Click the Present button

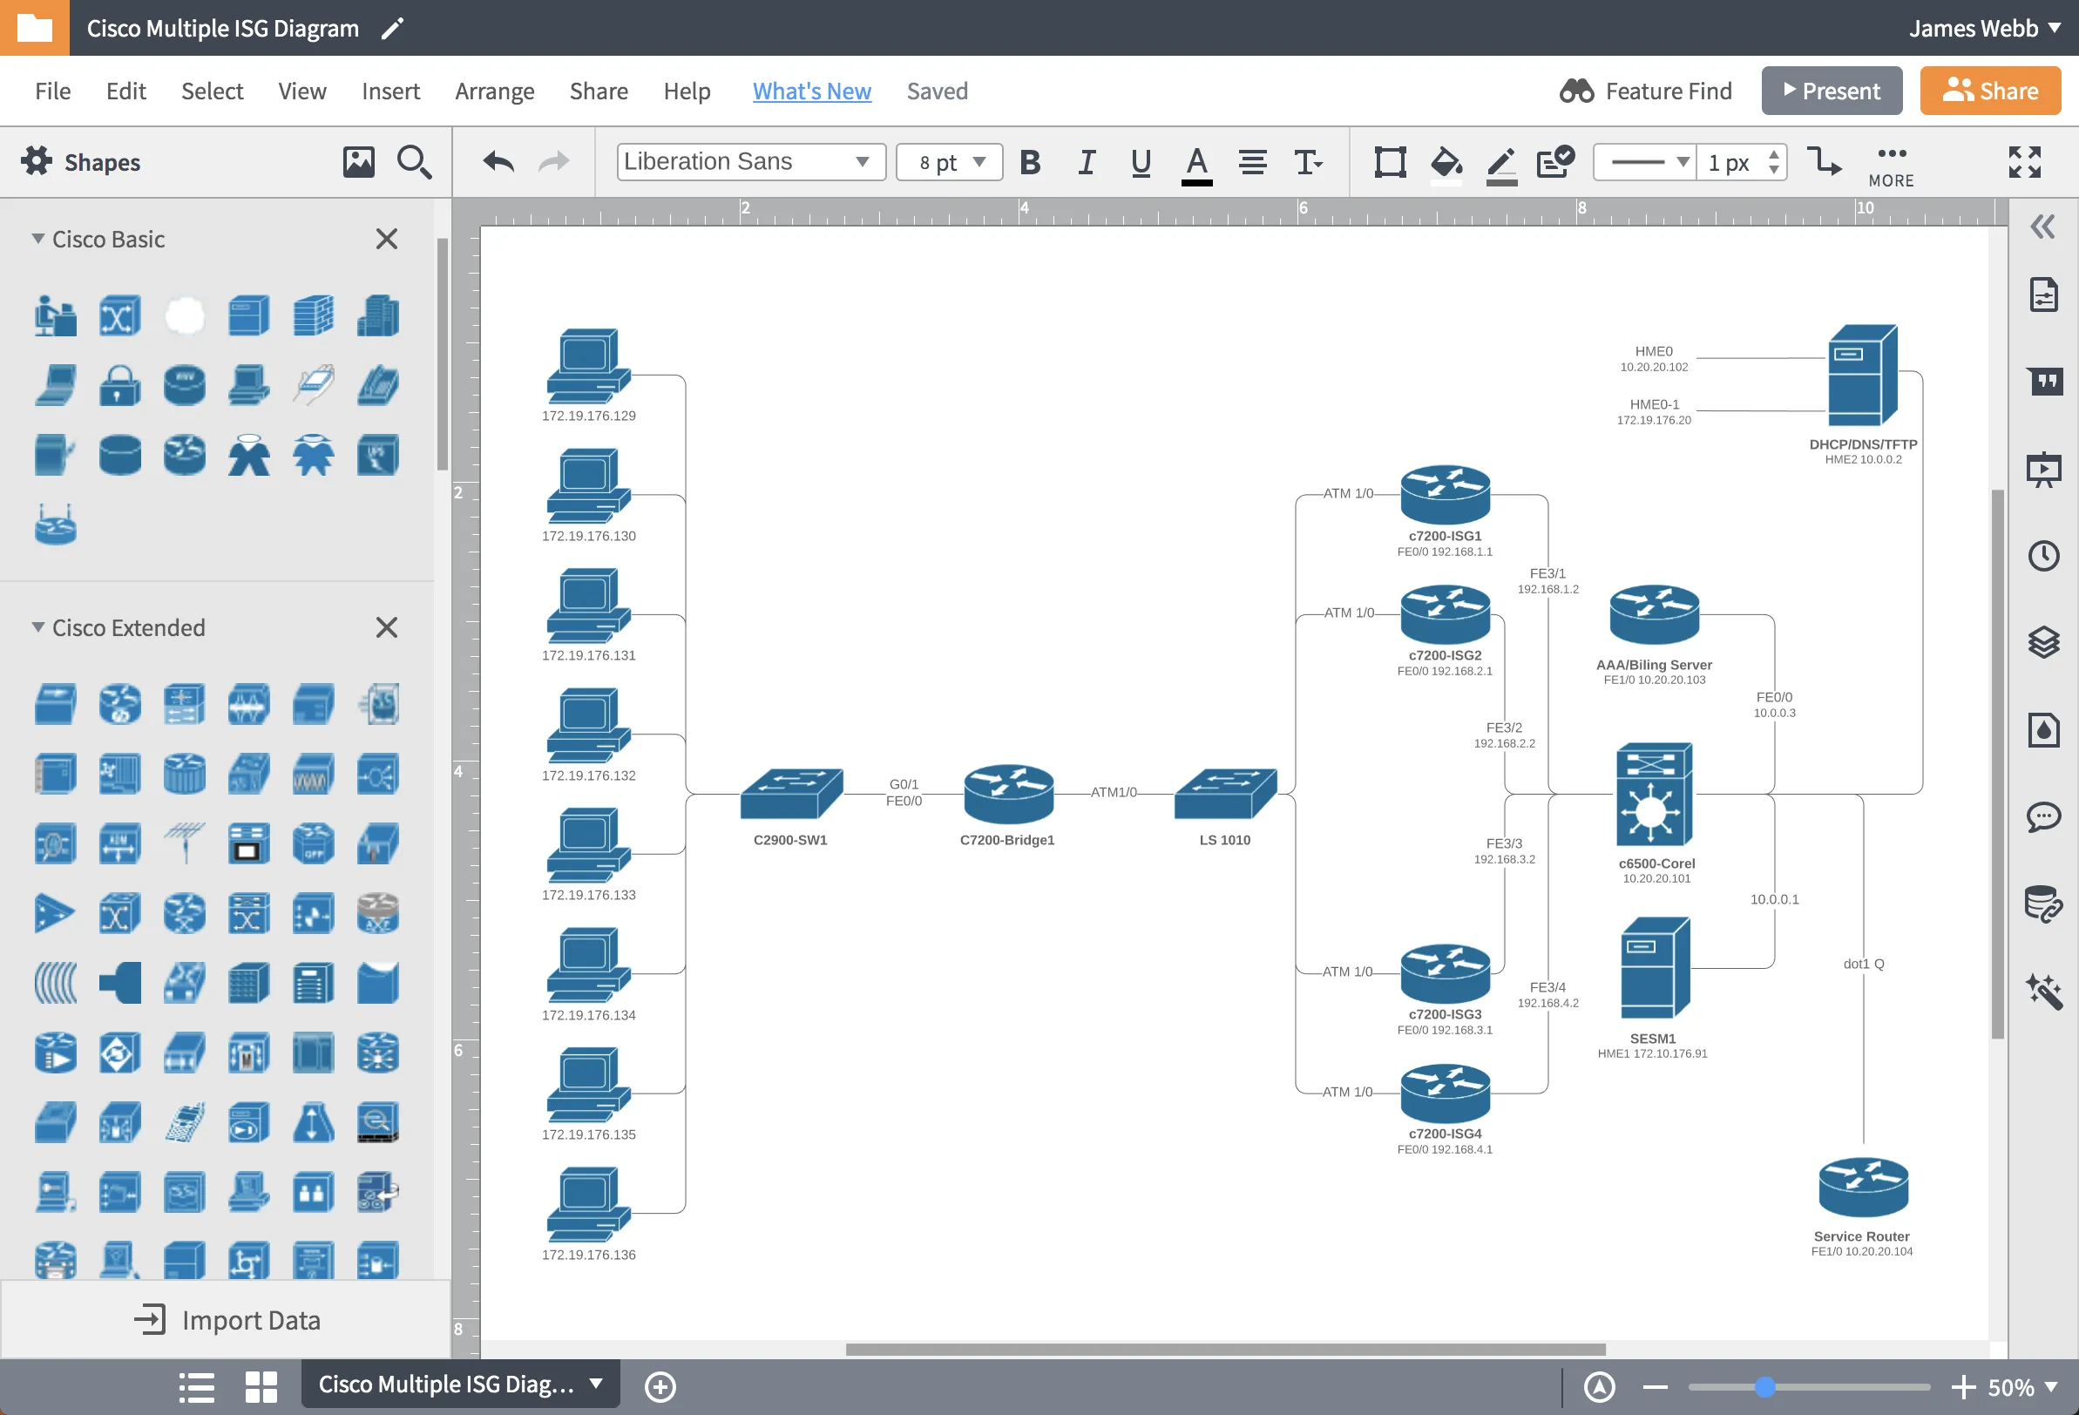(x=1832, y=91)
